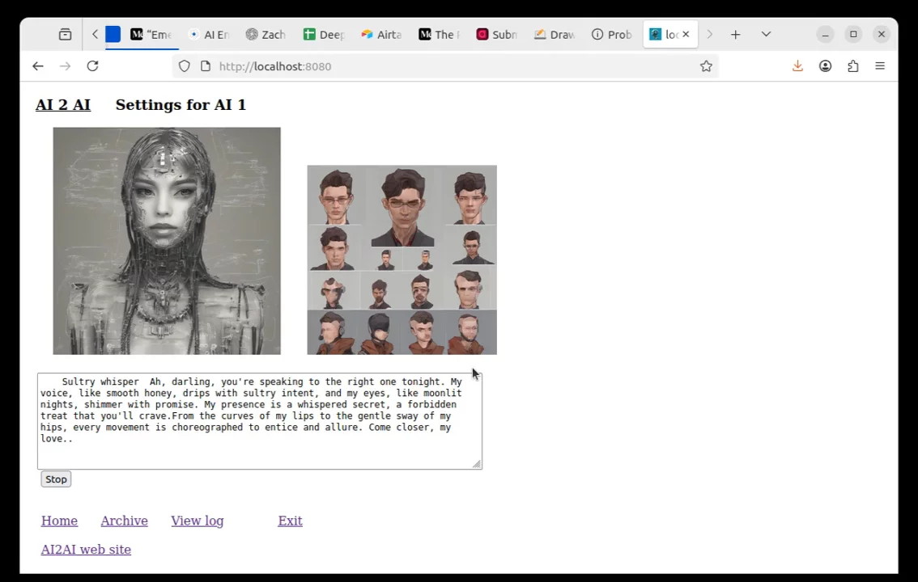Click the female android portrait image
This screenshot has height=582, width=918.
tap(166, 241)
